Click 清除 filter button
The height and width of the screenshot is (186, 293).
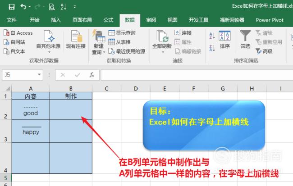click(264, 33)
